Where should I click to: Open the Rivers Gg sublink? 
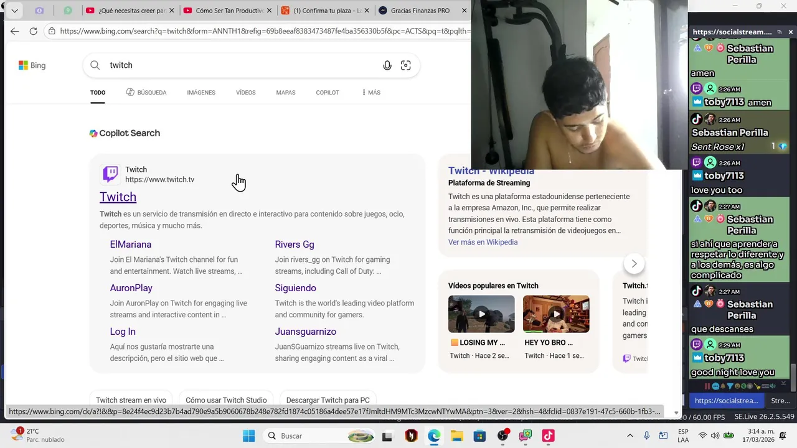[295, 245]
